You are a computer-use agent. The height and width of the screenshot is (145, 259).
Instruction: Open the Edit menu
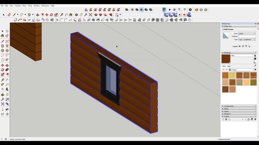6,6
